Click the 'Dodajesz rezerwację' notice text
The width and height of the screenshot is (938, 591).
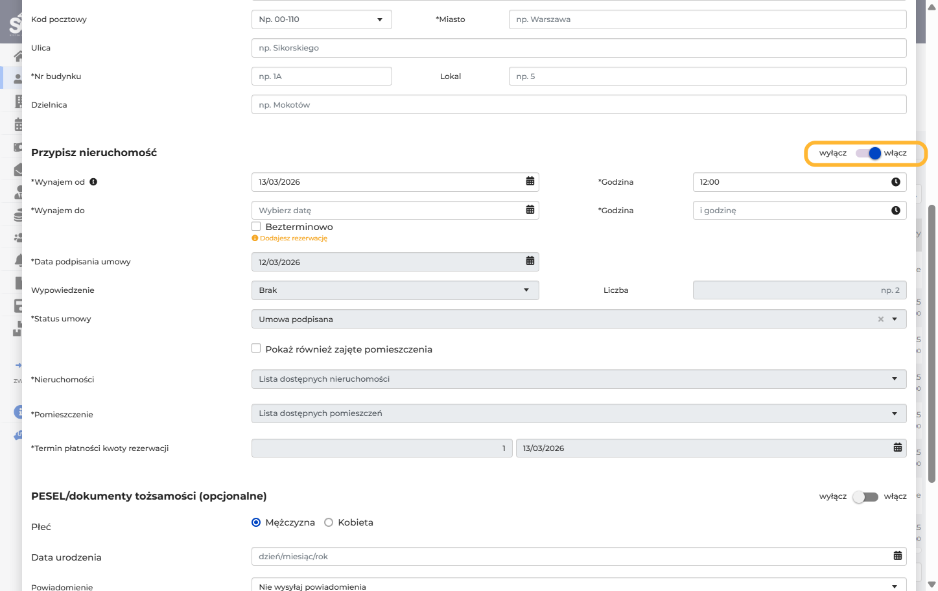[x=294, y=238]
